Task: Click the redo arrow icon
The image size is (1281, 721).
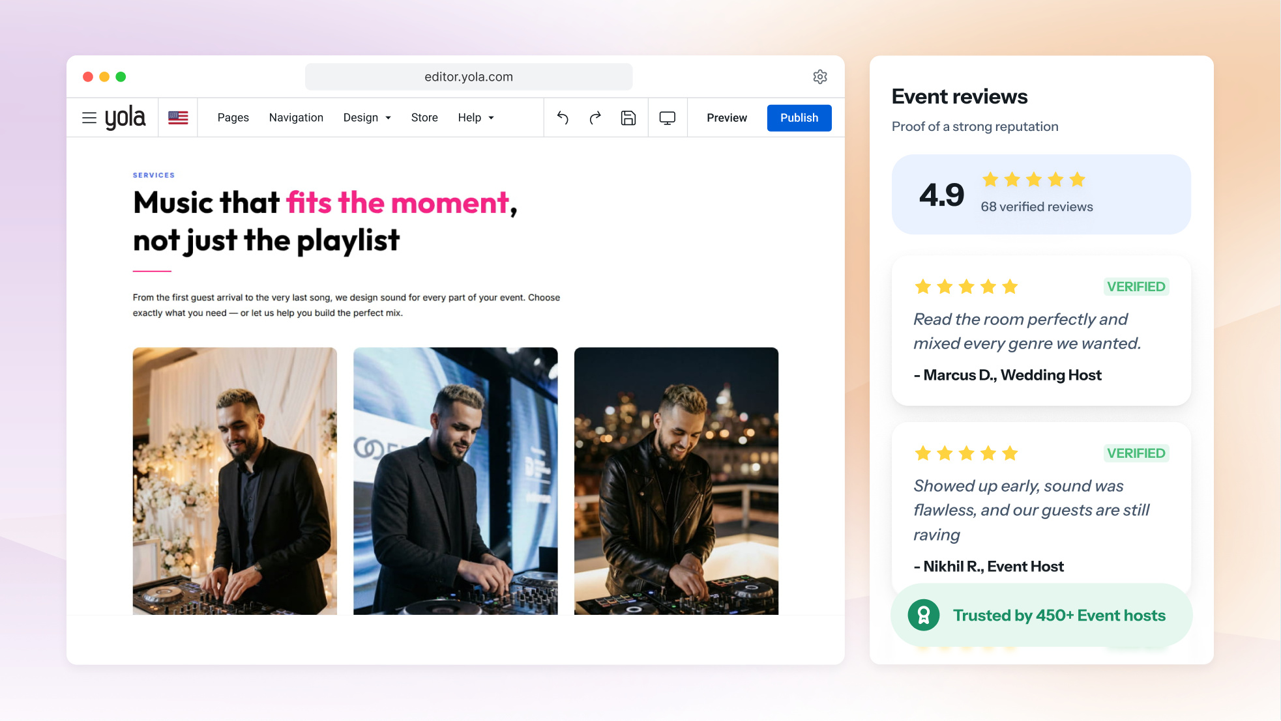Action: (595, 118)
